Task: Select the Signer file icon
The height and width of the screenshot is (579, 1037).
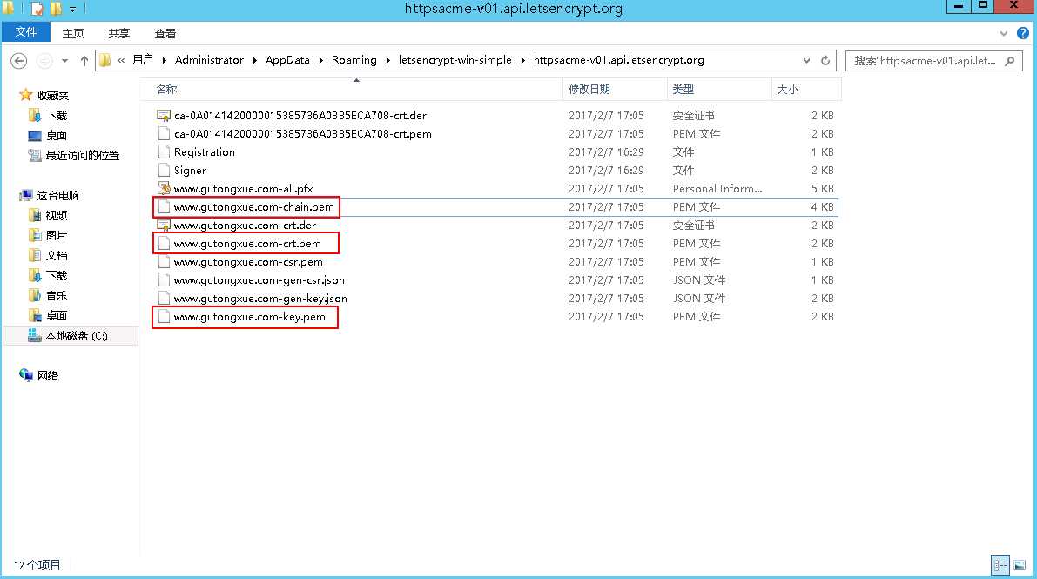Action: click(164, 170)
